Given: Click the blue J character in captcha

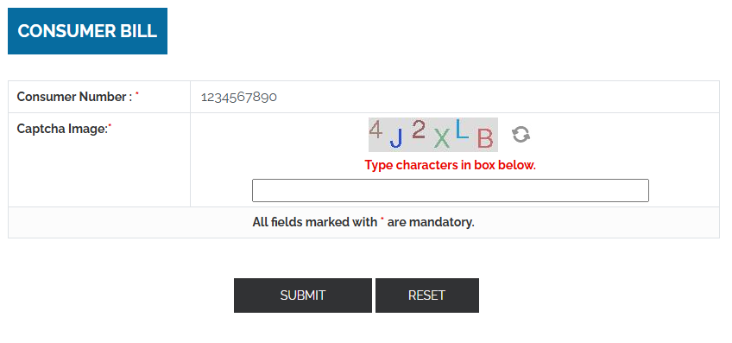Looking at the screenshot, I should [396, 138].
